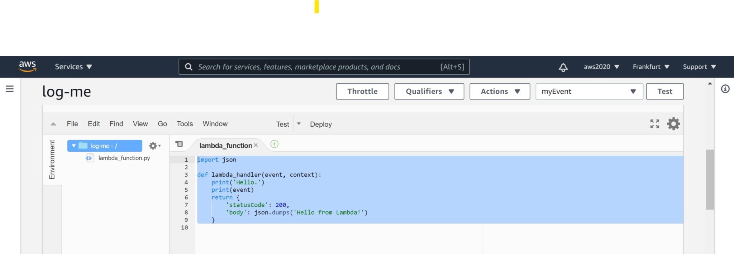The image size is (734, 254).
Task: Click the print(event) code line
Action: [232, 190]
